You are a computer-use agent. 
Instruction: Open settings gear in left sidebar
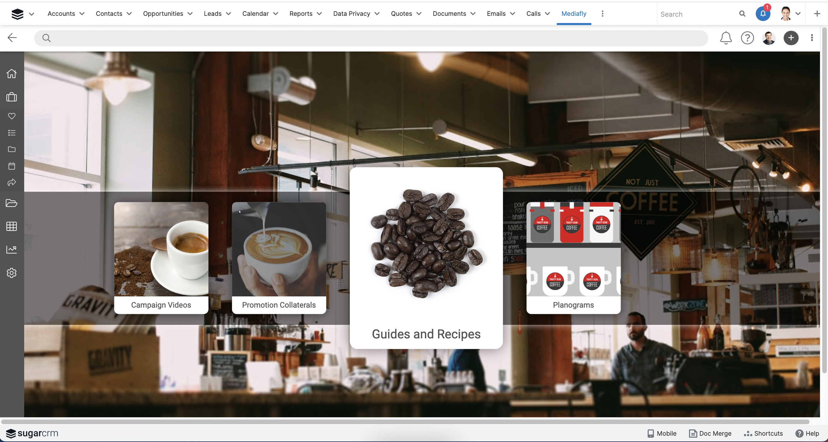(12, 273)
